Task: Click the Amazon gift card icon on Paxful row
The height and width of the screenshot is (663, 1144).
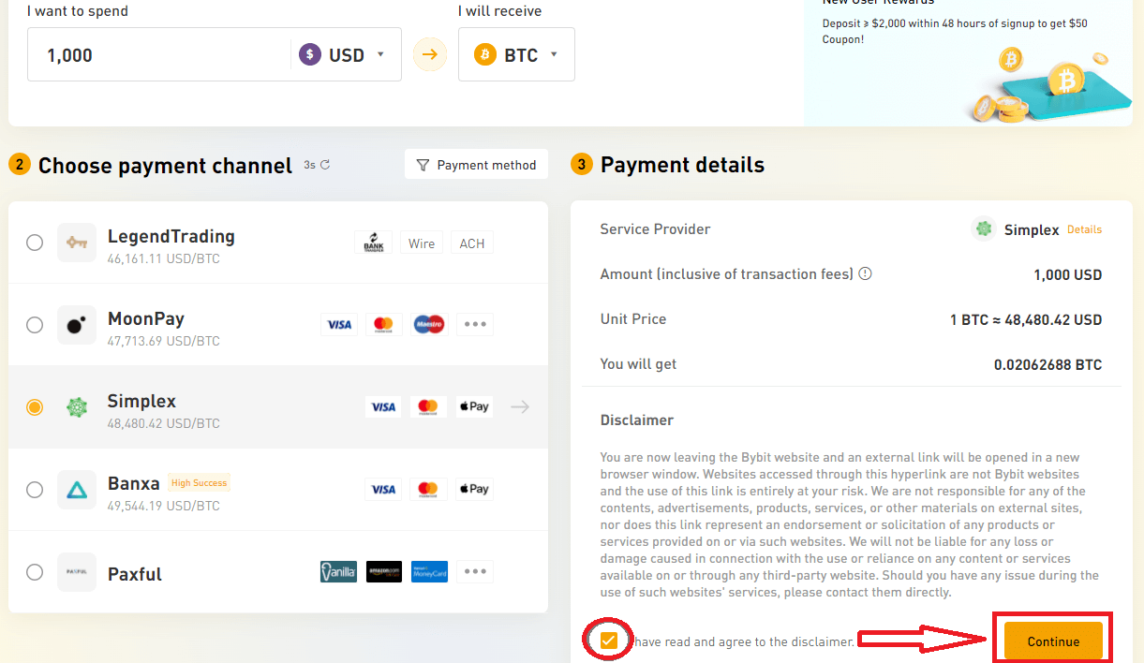Action: tap(384, 571)
